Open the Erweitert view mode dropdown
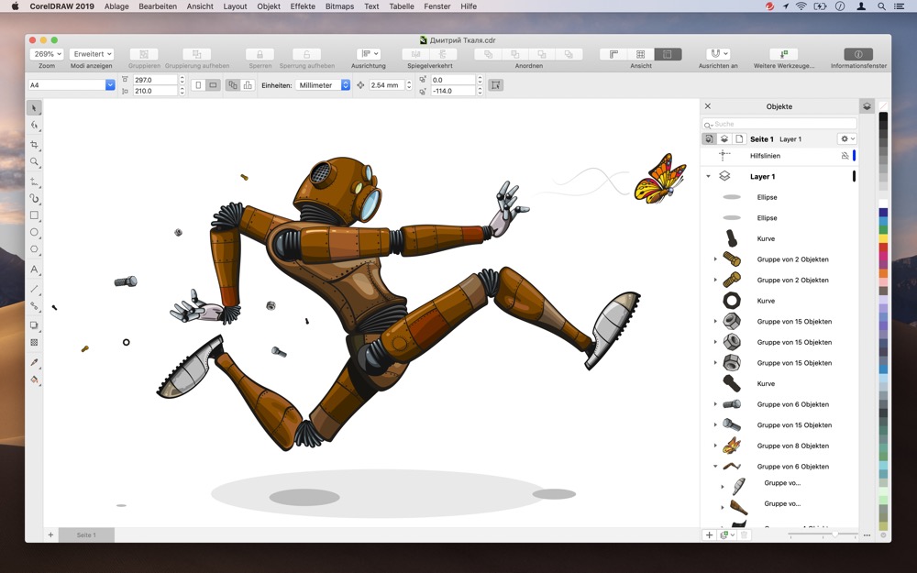The image size is (917, 573). (92, 54)
